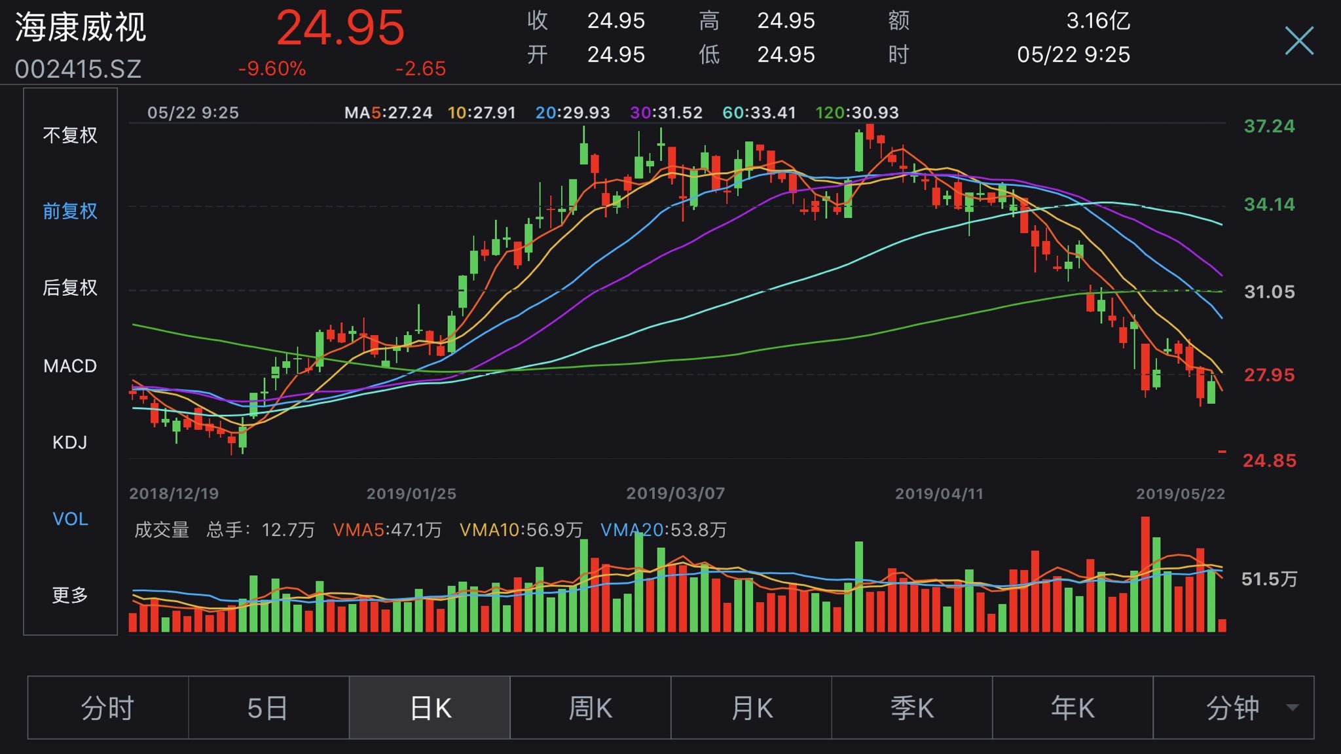Image resolution: width=1341 pixels, height=754 pixels.
Task: Click the MA 10:27.91 legend label
Action: point(482,113)
